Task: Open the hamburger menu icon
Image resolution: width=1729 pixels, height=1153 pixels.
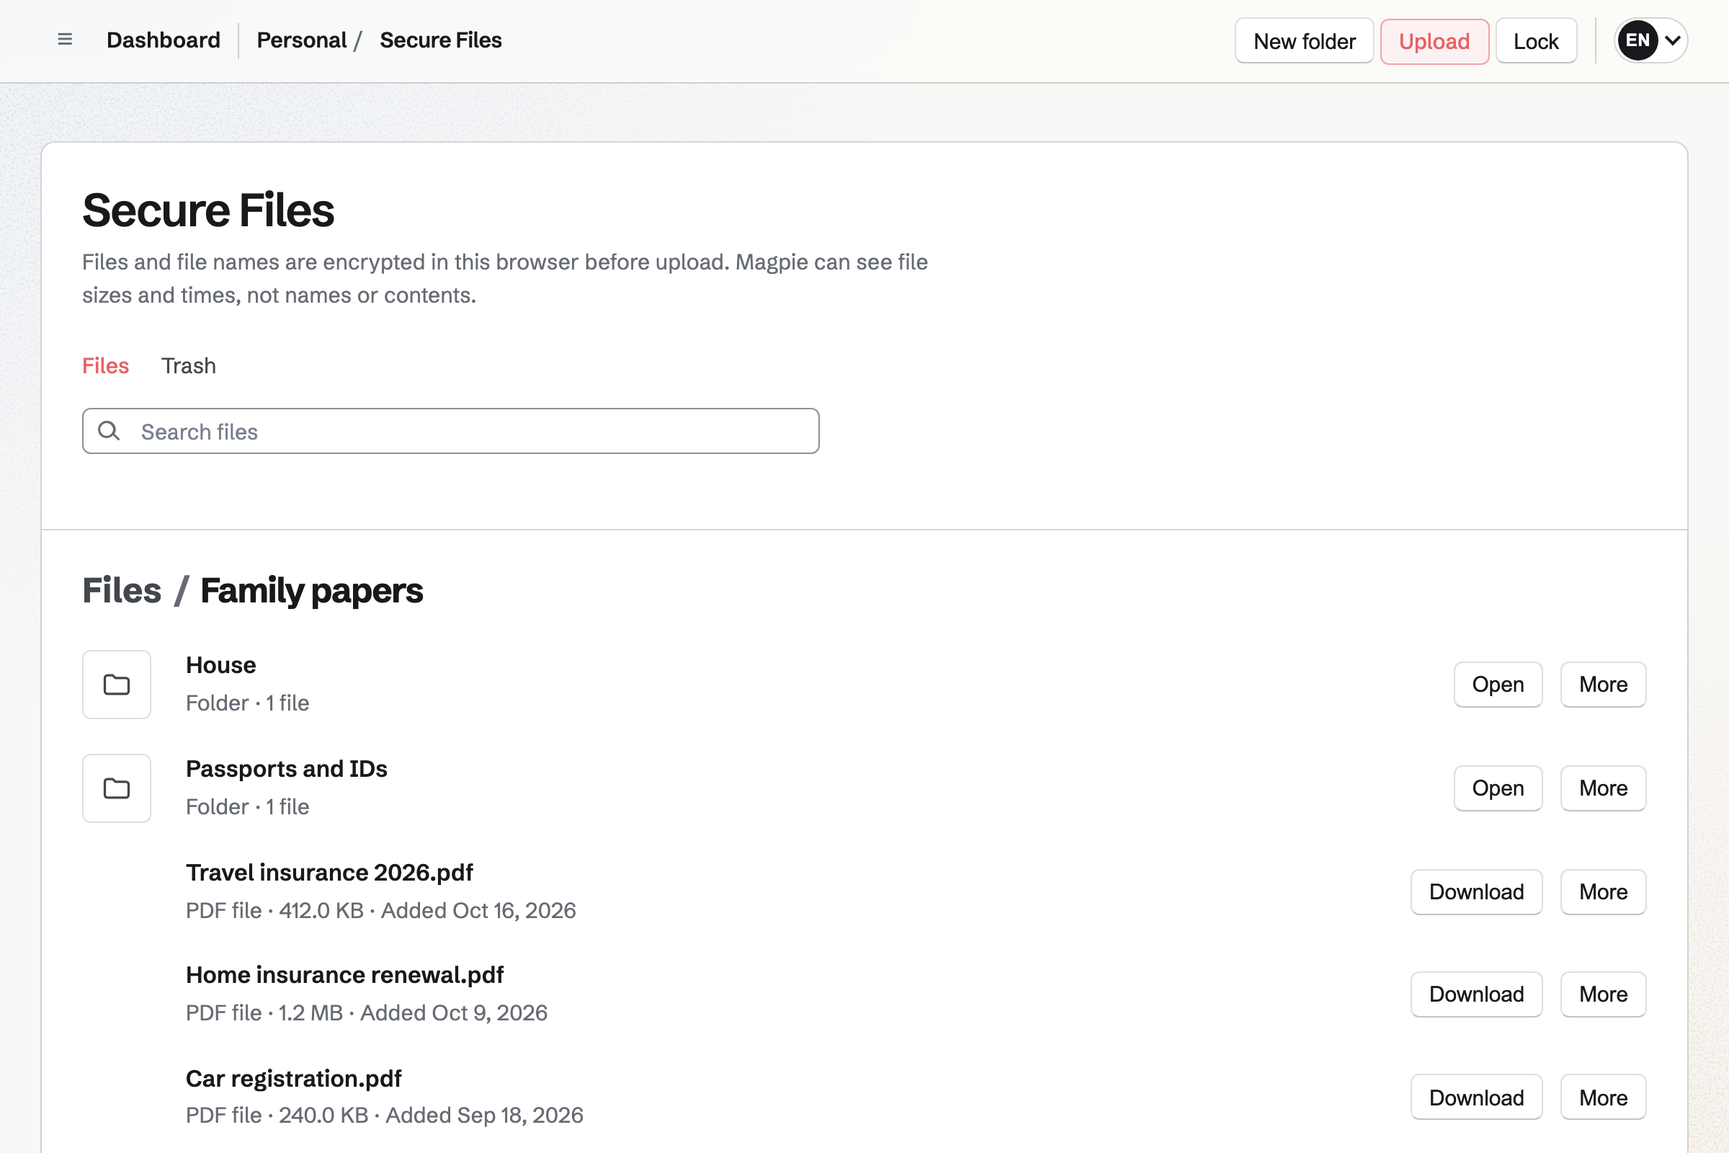Action: pos(65,40)
